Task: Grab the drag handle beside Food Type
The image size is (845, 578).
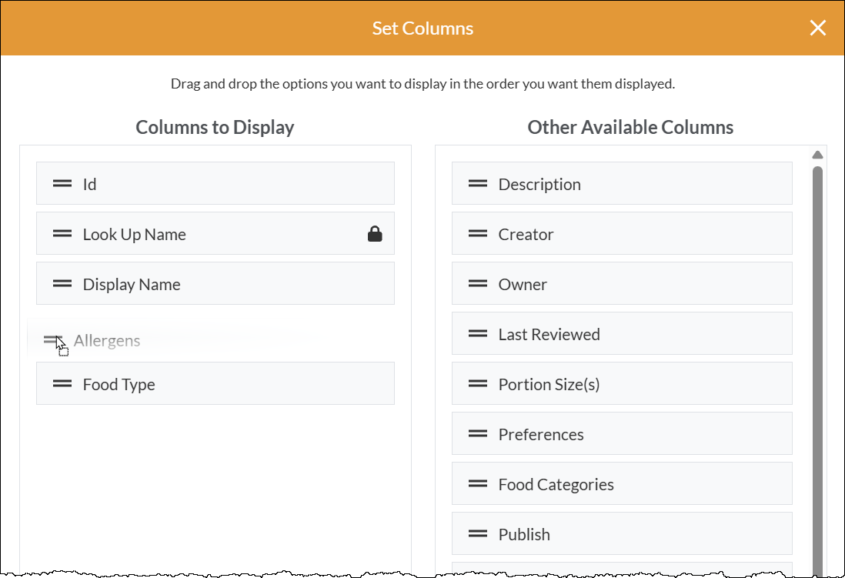Action: [62, 384]
